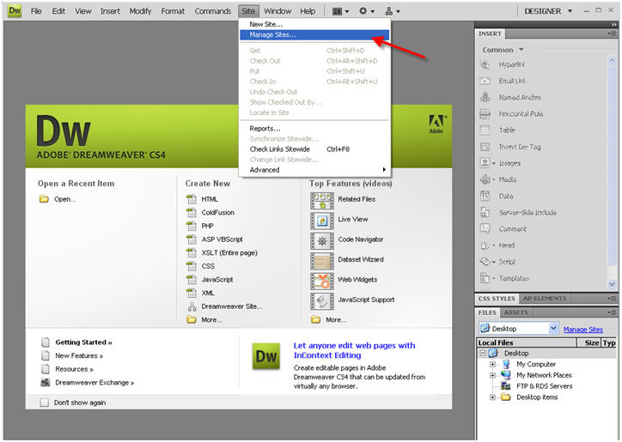This screenshot has width=622, height=442.
Task: Collapse the Desktop tree node
Action: (483, 354)
